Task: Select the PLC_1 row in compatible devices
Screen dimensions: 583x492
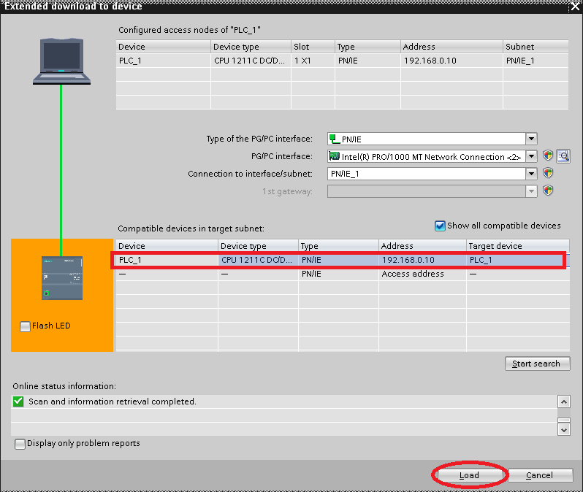Action: (x=338, y=260)
